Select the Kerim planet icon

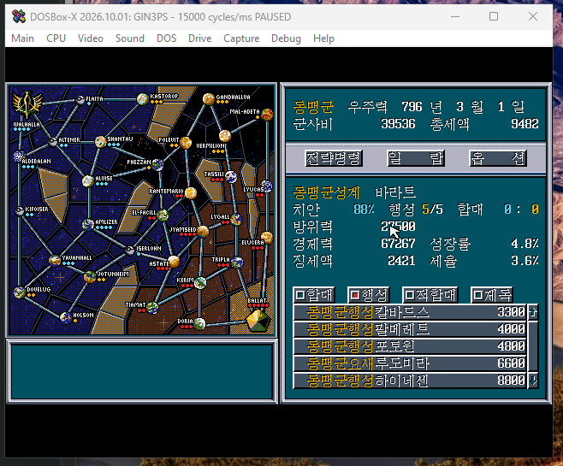200,283
